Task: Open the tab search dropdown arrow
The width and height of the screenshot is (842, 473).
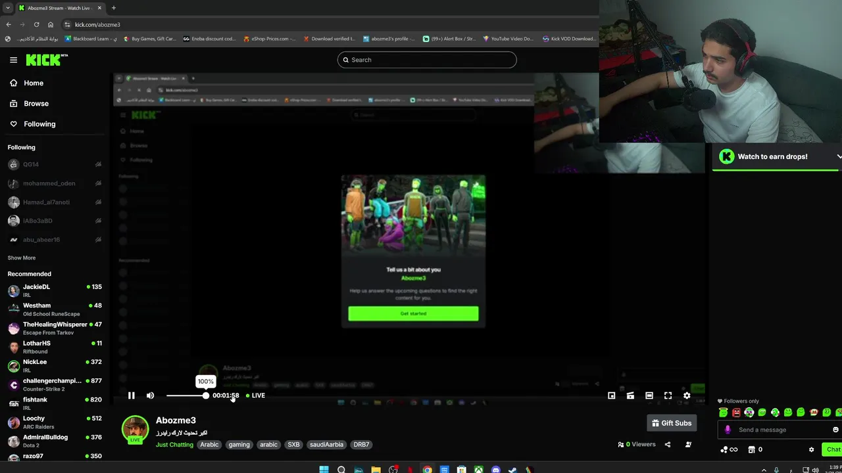Action: [7, 8]
